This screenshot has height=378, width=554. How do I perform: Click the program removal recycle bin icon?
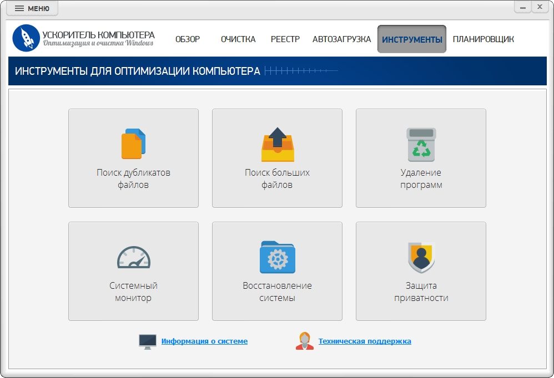click(421, 145)
